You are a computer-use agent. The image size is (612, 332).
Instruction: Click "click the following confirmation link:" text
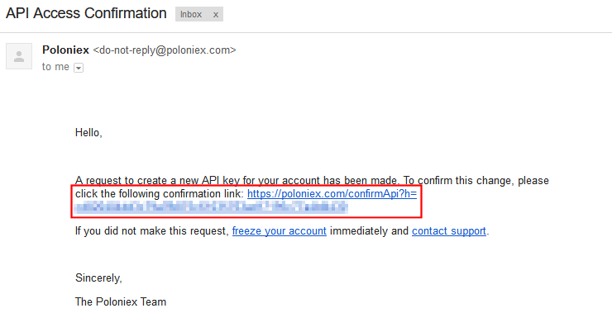pyautogui.click(x=159, y=193)
